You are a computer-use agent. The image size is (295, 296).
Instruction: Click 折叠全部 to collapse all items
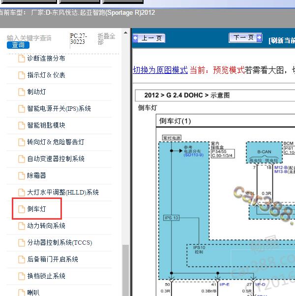pos(106,39)
